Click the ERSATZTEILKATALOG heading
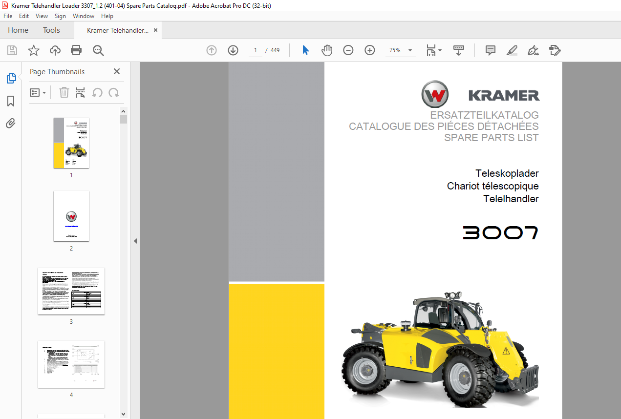621x419 pixels. pyautogui.click(x=484, y=115)
